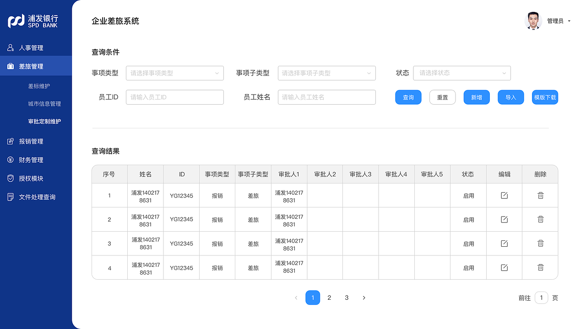This screenshot has height=329, width=586.
Task: Open 差标维护 submenu item
Action: [39, 86]
